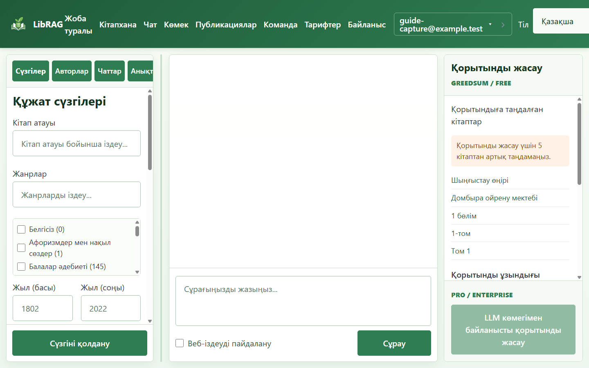This screenshot has height=368, width=589.
Task: Apply filters with Сүзгіні қолдану button
Action: pos(80,343)
